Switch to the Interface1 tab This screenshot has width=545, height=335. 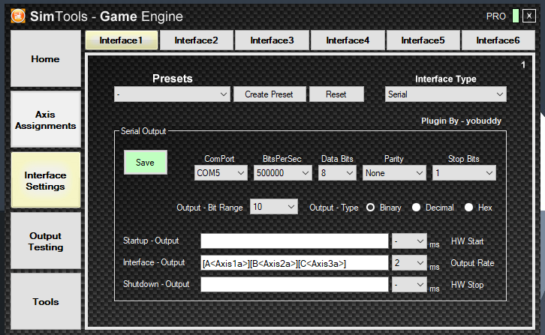(122, 40)
